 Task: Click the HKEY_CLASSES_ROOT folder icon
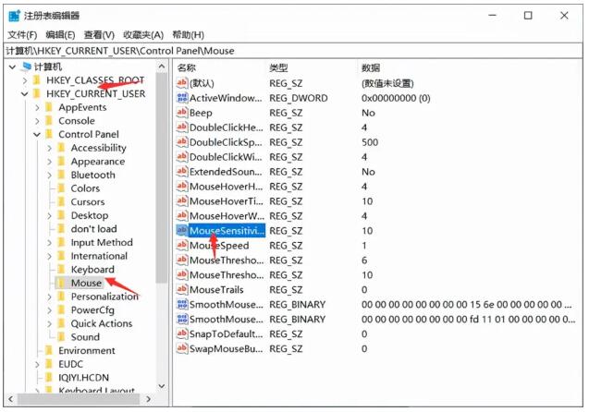pos(36,80)
